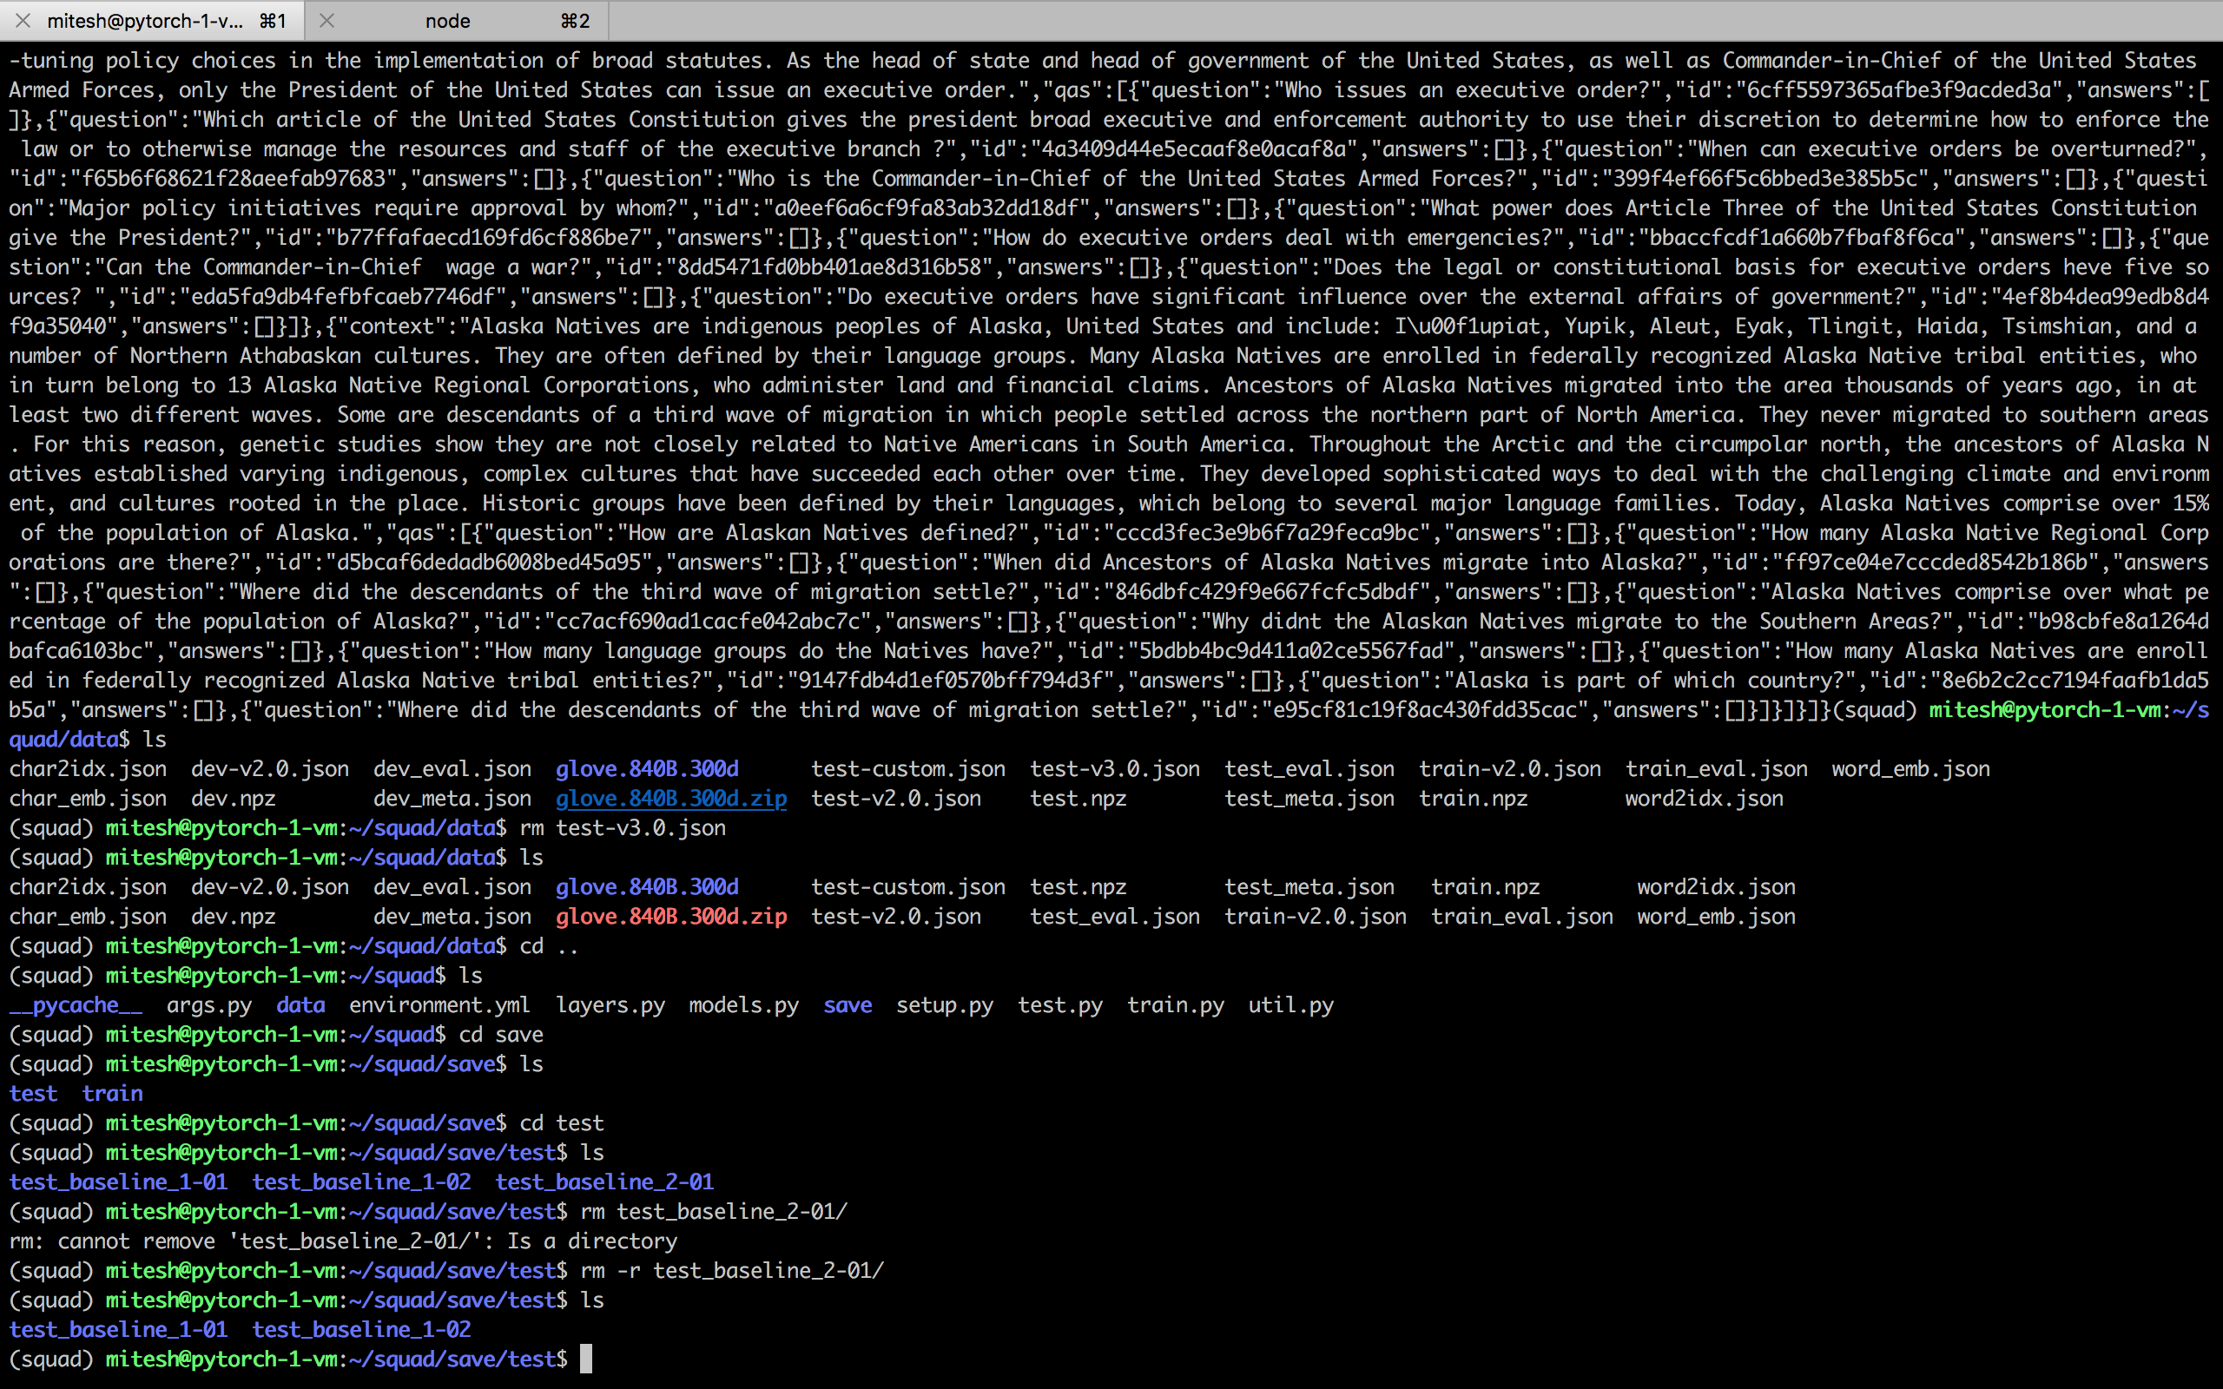Viewport: 2223px width, 1389px height.
Task: Click the blue train directory in save listing
Action: 112,1093
